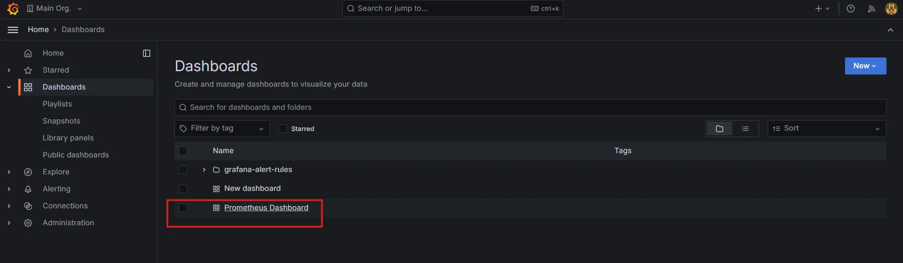Enable the Starred filter checkbox

click(x=283, y=129)
